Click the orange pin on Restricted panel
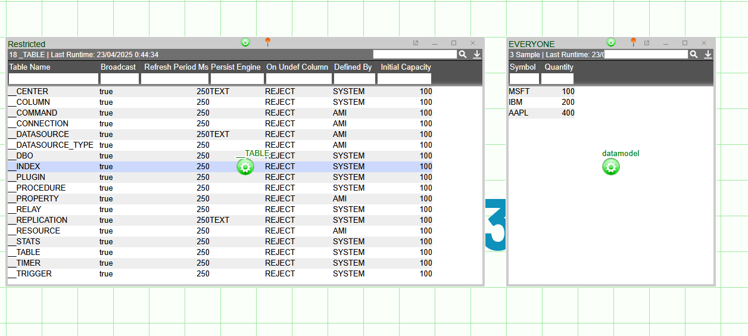 (x=267, y=42)
